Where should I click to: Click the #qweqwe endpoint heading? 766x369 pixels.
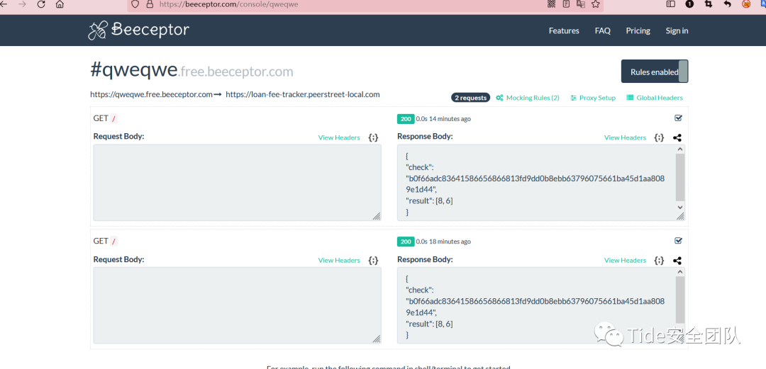coord(133,70)
